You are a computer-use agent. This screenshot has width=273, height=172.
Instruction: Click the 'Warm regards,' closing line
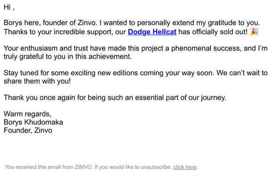27,114
